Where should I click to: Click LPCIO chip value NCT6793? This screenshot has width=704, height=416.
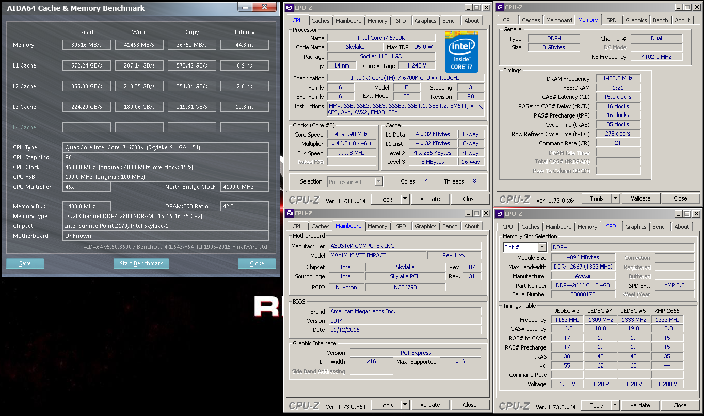pyautogui.click(x=405, y=287)
